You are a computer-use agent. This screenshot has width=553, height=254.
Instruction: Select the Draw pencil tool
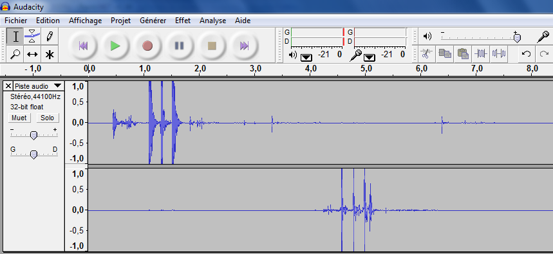[50, 37]
